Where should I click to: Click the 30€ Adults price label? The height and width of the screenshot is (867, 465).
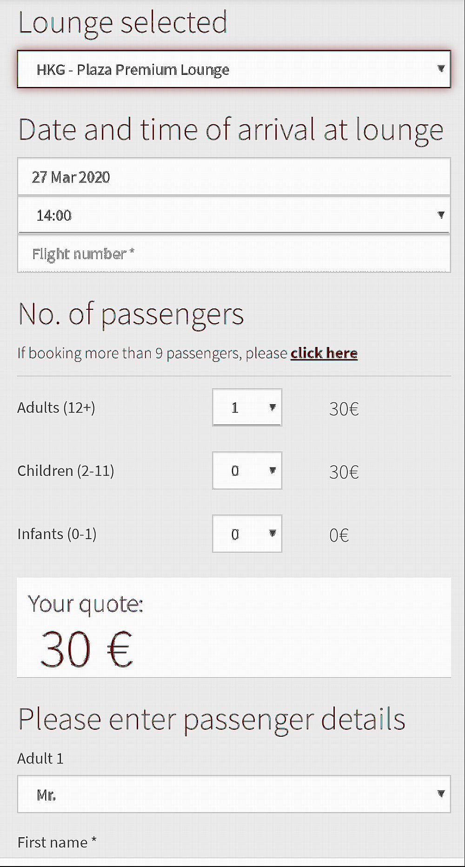344,409
